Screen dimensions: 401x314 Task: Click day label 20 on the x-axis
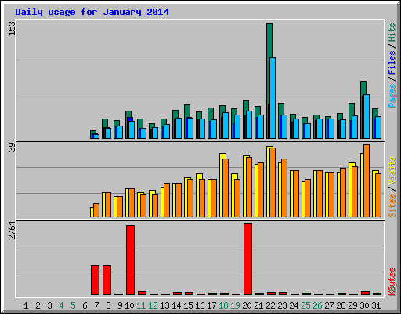(247, 305)
